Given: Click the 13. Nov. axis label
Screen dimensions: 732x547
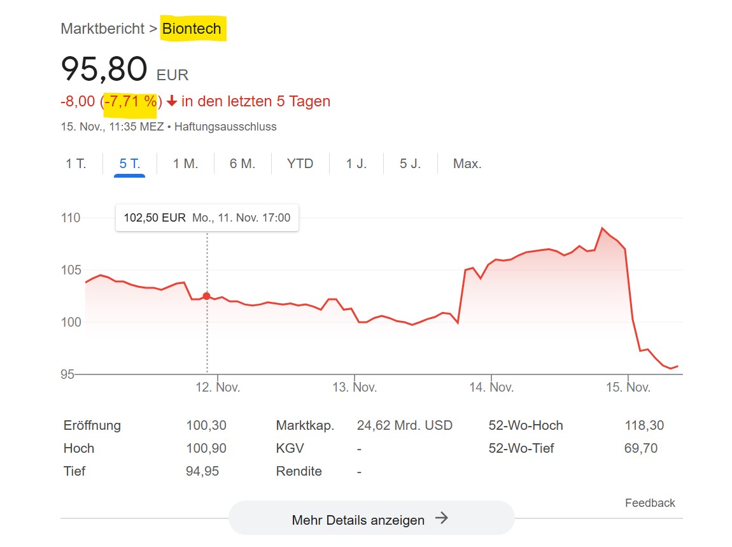Looking at the screenshot, I should [x=355, y=387].
